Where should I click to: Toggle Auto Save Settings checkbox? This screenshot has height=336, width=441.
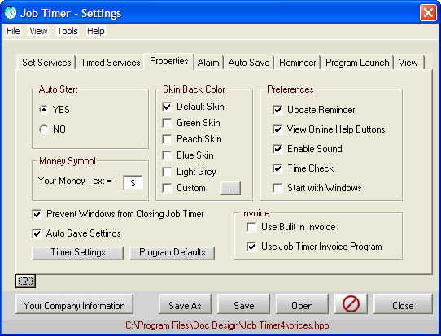(x=37, y=233)
